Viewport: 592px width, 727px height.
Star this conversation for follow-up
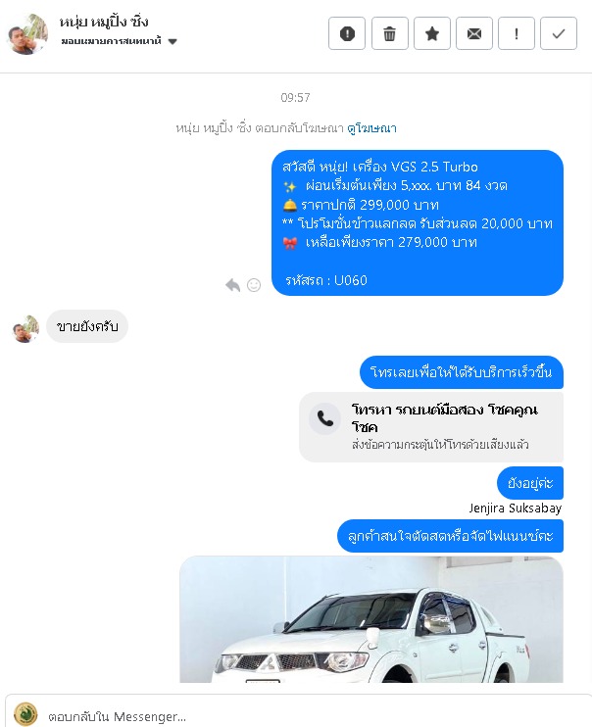click(432, 33)
